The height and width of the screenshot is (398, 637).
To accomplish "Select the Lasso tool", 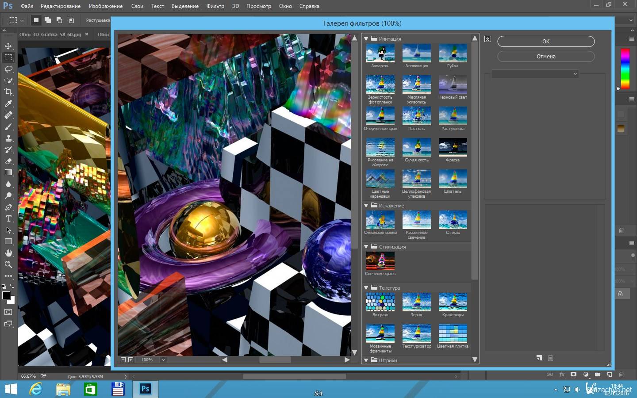I will tap(8, 69).
